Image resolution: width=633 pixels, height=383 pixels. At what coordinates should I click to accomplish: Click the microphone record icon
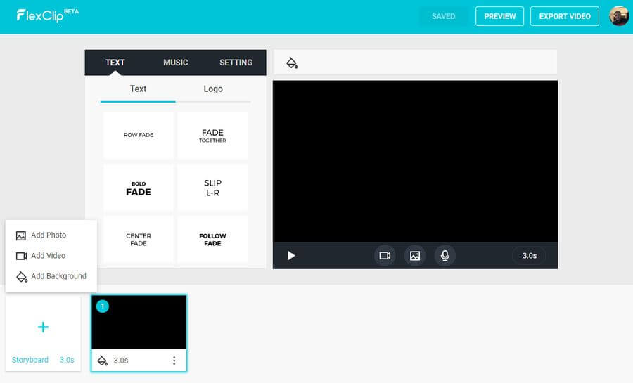445,256
